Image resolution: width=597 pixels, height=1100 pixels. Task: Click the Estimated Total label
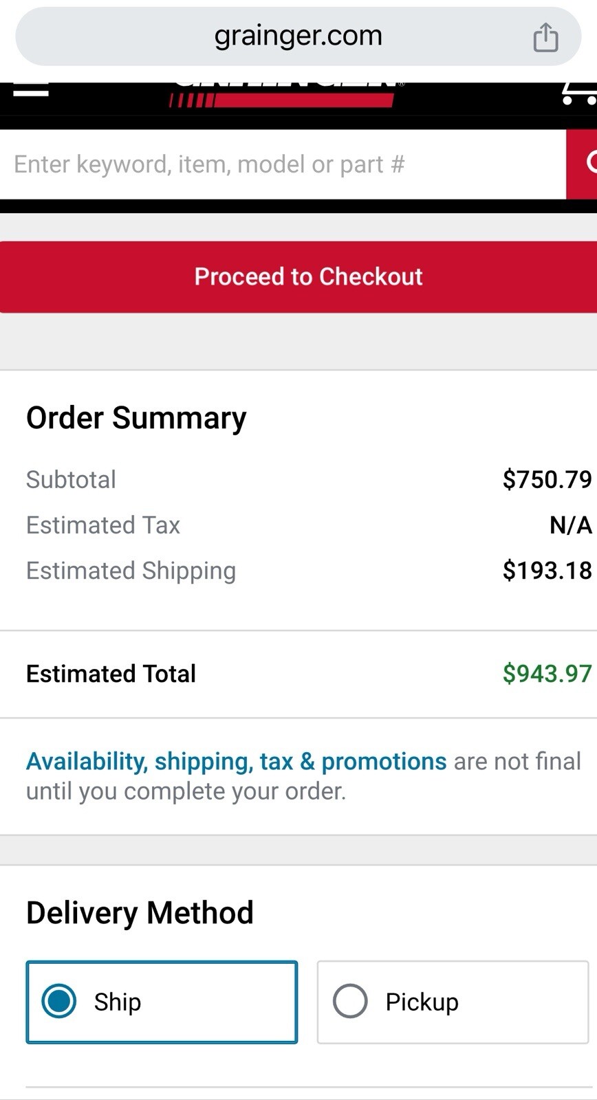[x=111, y=674]
